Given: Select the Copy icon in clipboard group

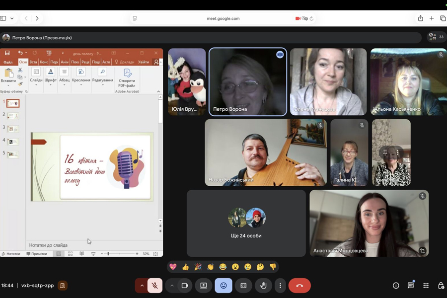Looking at the screenshot, I should 20,77.
